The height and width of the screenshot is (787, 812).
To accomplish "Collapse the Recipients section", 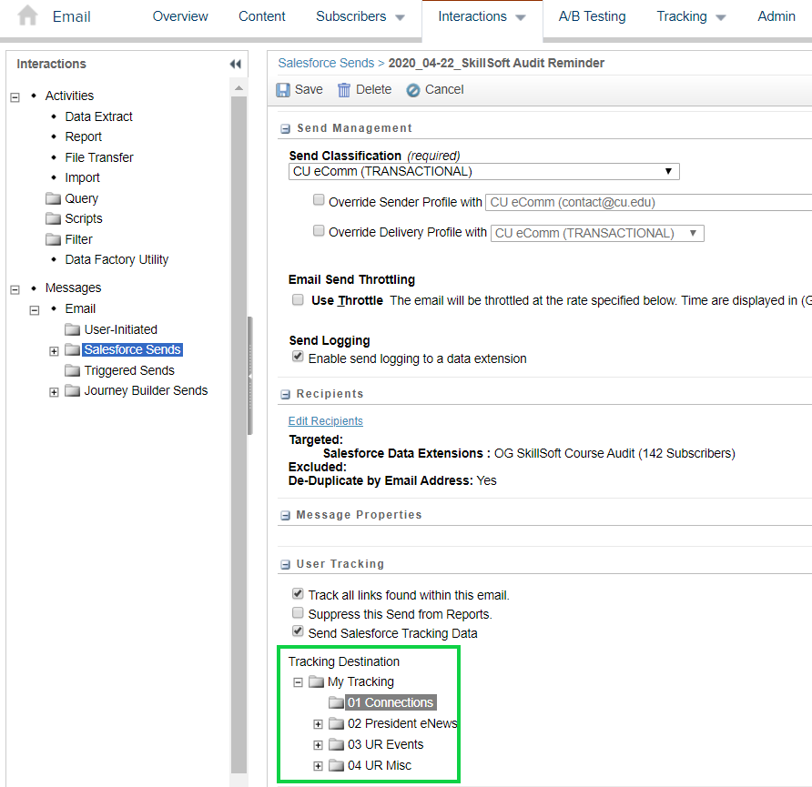I will [x=285, y=395].
